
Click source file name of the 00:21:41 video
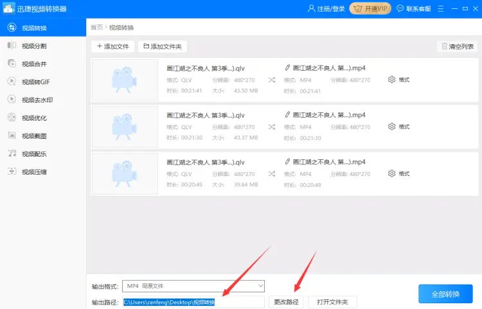pyautogui.click(x=206, y=68)
